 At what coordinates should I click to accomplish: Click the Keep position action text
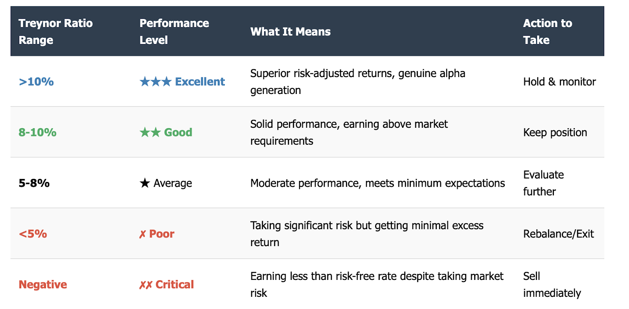coord(555,132)
